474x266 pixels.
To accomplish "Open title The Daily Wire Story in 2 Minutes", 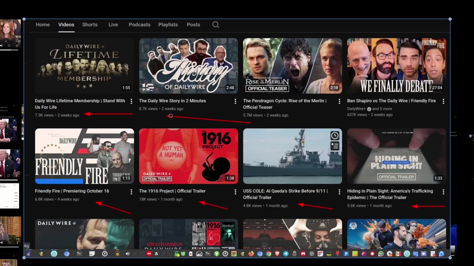I will point(173,101).
